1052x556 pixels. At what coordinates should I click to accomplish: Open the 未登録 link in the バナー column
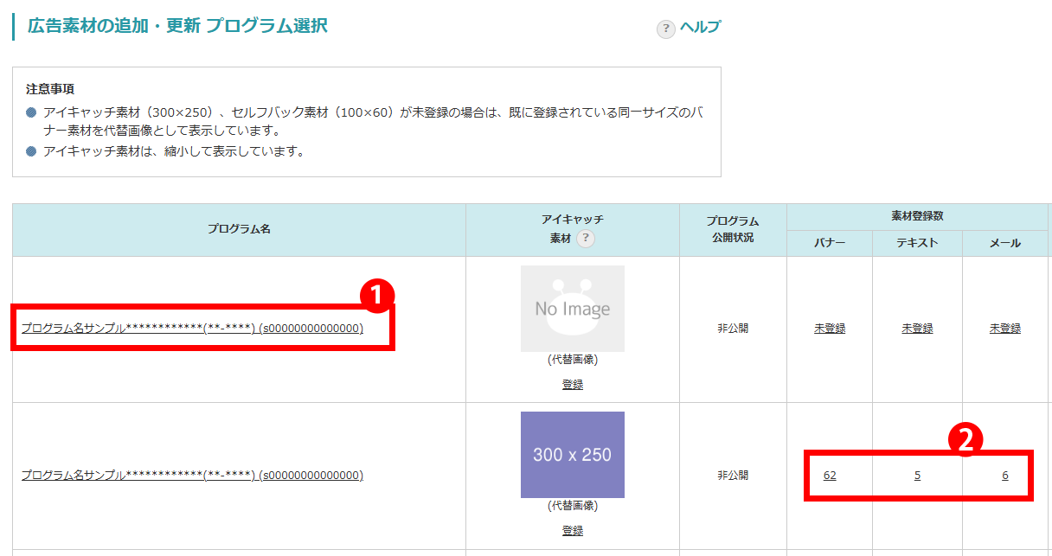pyautogui.click(x=829, y=329)
